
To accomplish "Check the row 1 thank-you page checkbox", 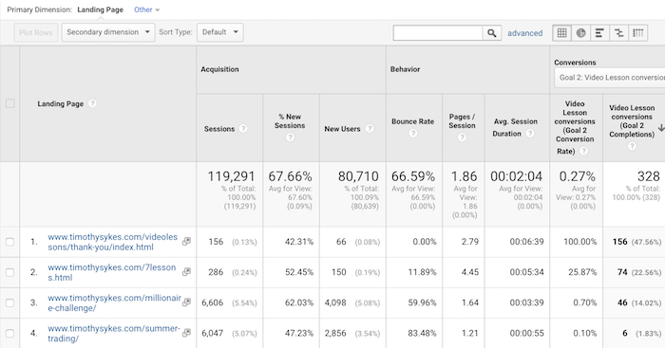I will click(9, 242).
